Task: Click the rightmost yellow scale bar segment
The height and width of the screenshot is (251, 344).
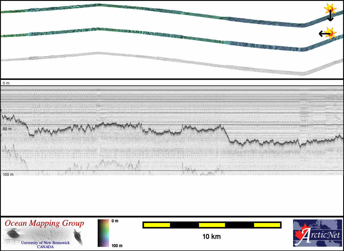Action: 267,225
